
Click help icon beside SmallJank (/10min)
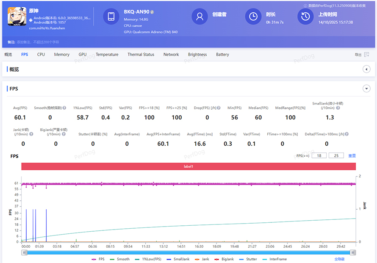click(x=338, y=108)
